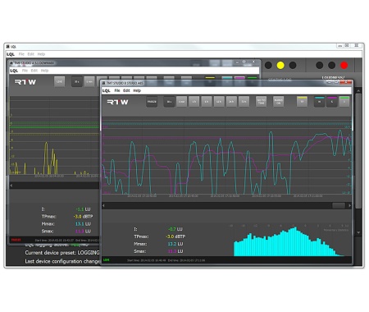369x312 pixels.
Task: Select the 1 h time range in STUDIO B window
Action: point(194,102)
